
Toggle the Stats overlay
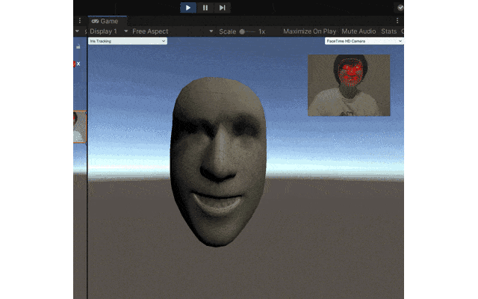pyautogui.click(x=388, y=31)
